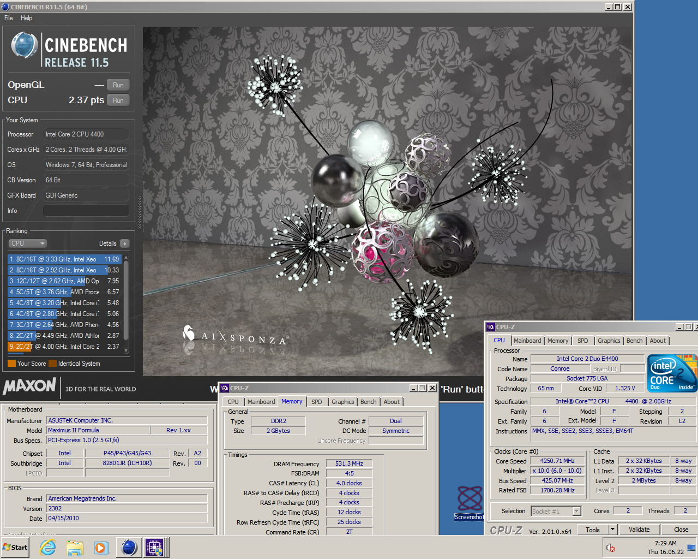The image size is (698, 559).
Task: Click the Core Speed value 4250.71 MHz
Action: coord(557,461)
